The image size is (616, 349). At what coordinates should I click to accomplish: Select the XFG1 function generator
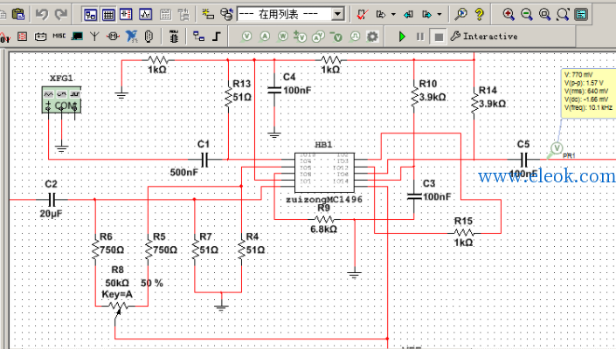[62, 100]
